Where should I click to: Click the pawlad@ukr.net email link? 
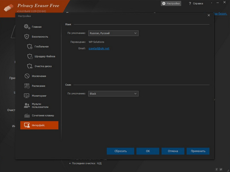pos(99,48)
